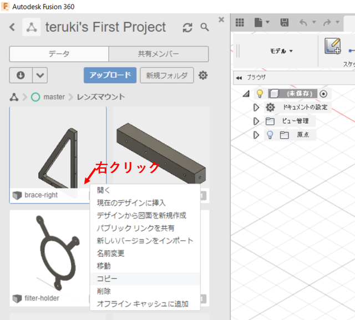Open the モデル workspace dropdown
The height and width of the screenshot is (320, 355).
pos(281,51)
